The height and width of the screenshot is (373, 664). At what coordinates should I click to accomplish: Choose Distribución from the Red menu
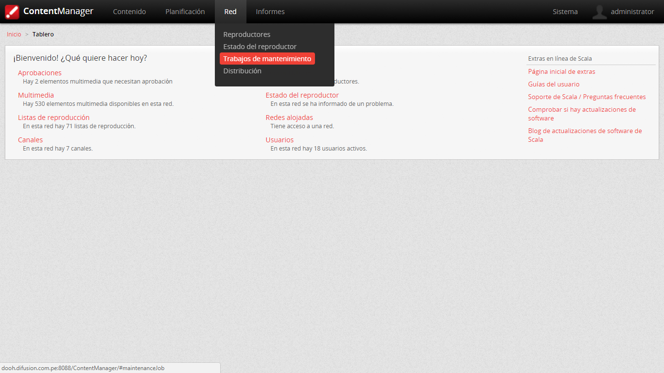242,71
